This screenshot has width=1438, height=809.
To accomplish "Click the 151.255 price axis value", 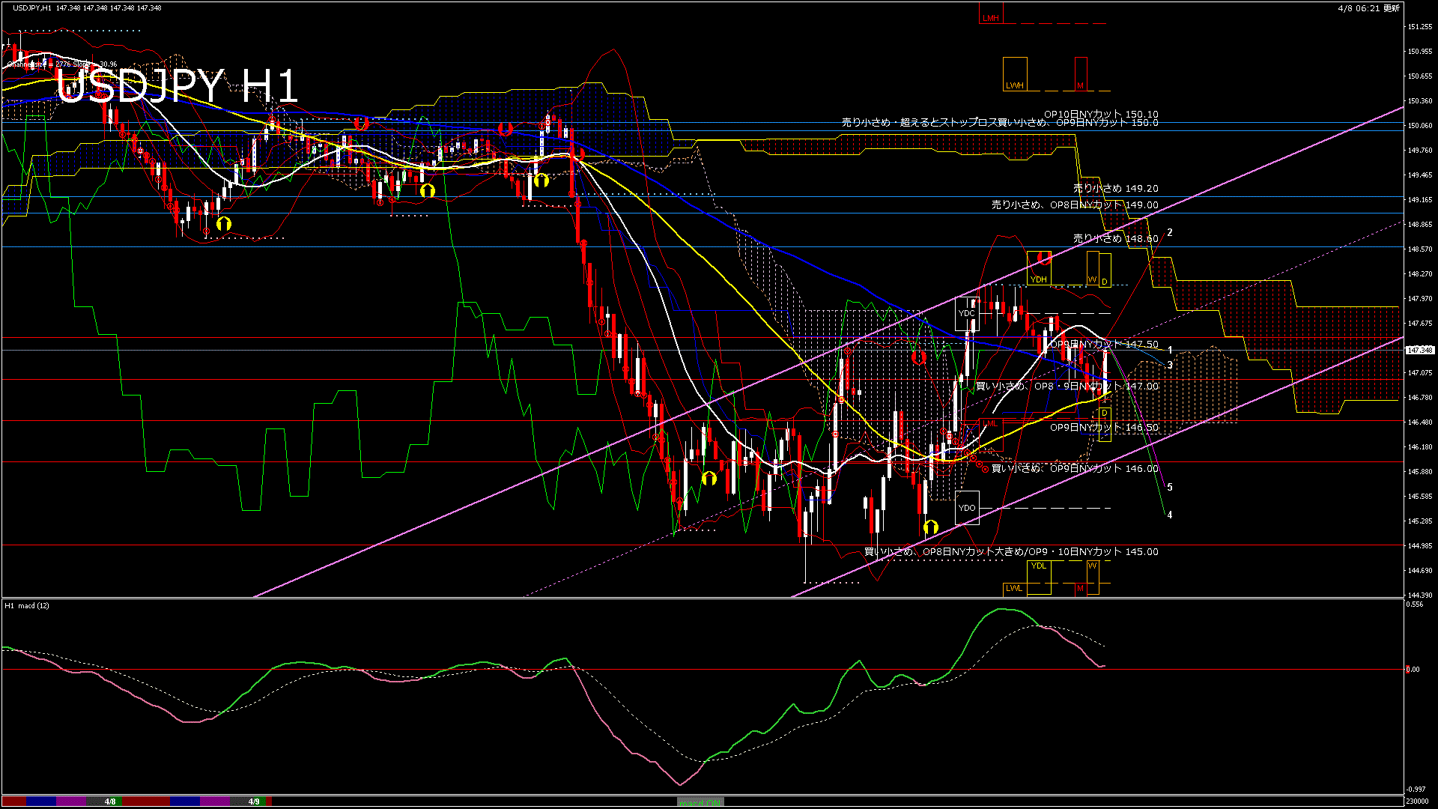I will (1420, 27).
